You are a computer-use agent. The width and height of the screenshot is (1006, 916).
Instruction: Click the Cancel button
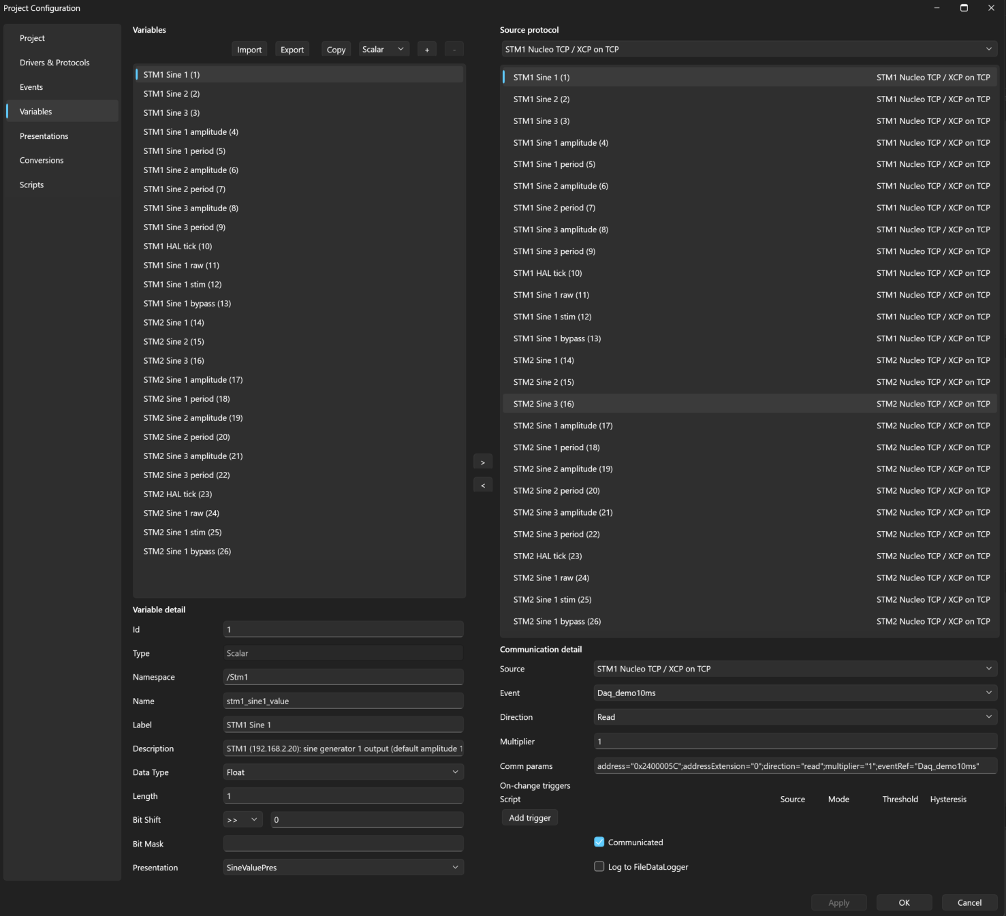970,903
